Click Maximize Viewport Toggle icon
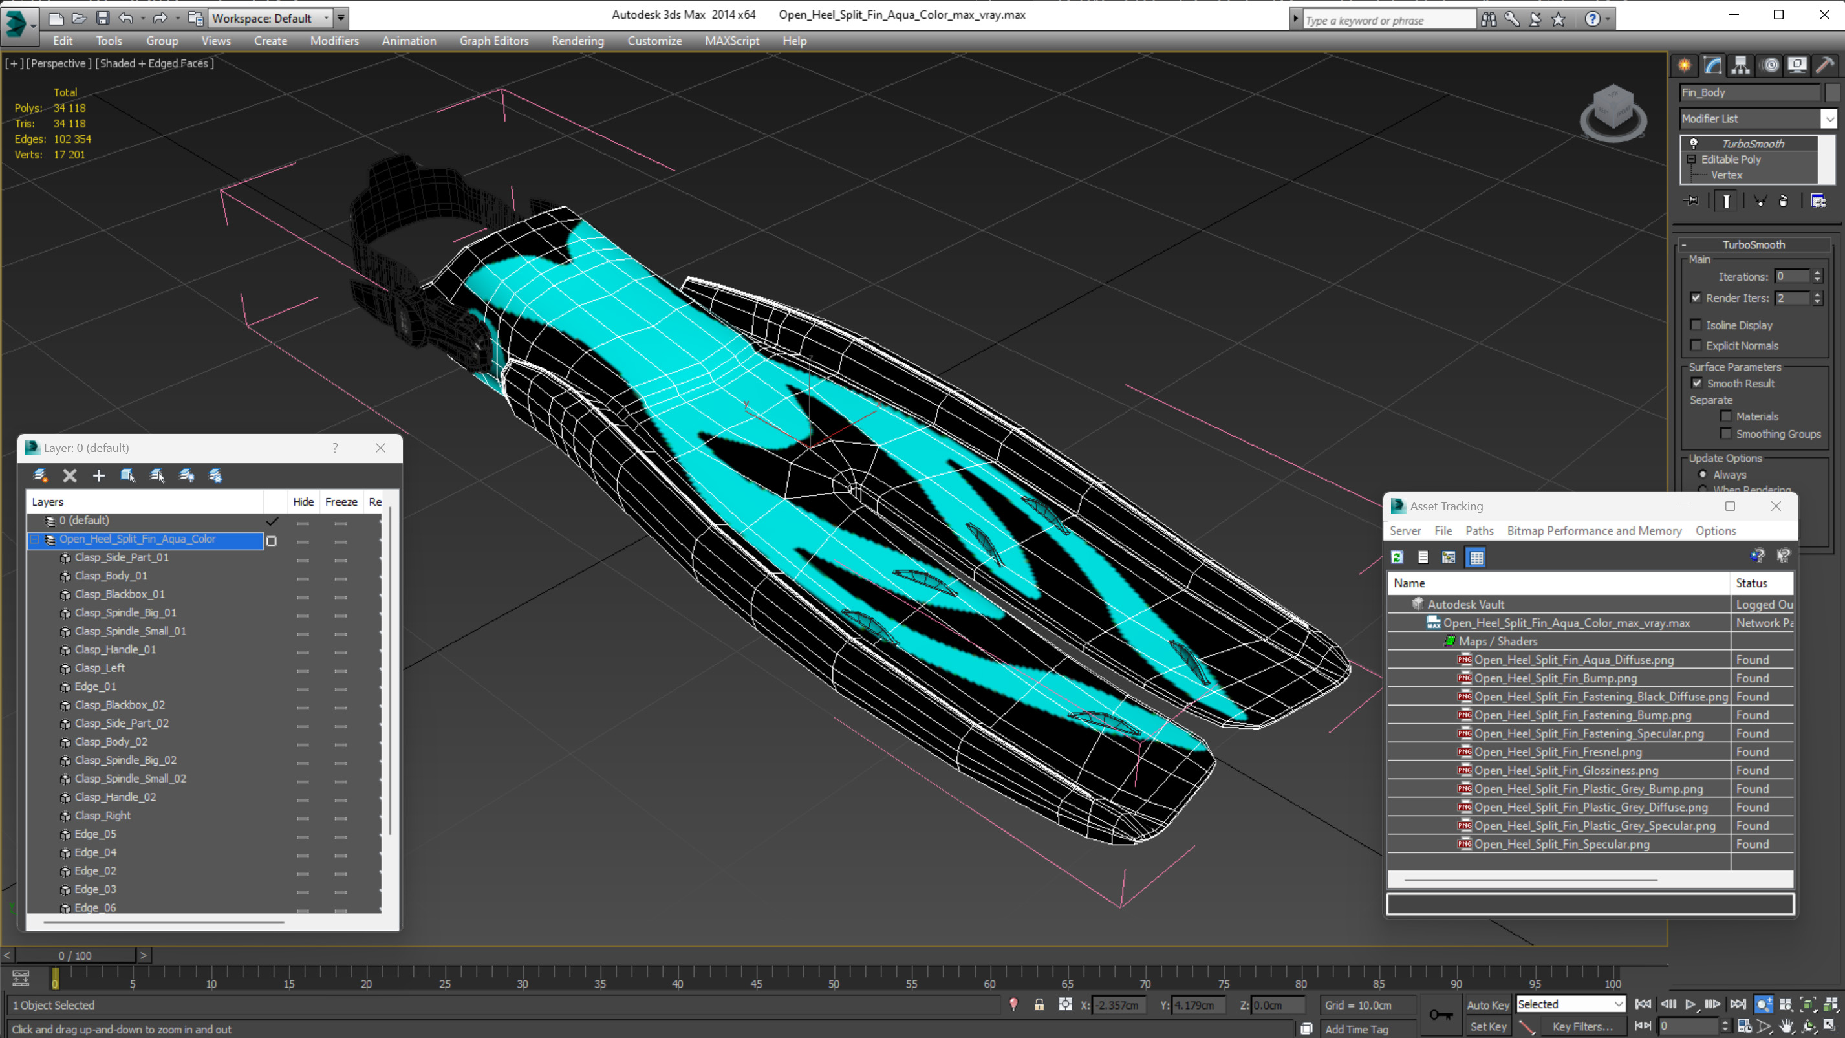This screenshot has height=1038, width=1845. [x=1831, y=1026]
